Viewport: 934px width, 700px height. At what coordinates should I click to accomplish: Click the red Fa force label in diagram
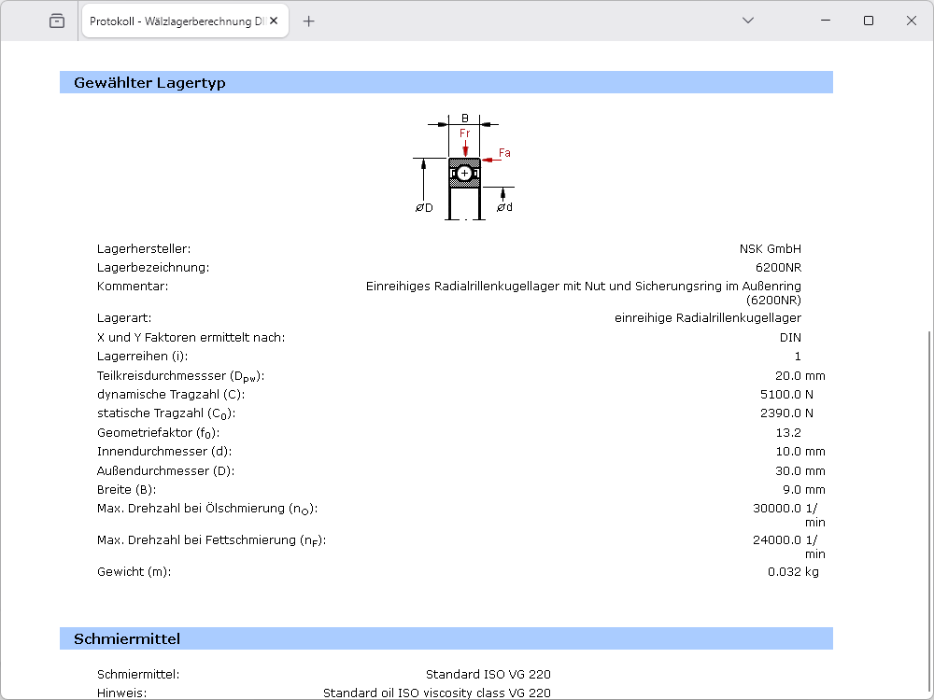coord(504,152)
